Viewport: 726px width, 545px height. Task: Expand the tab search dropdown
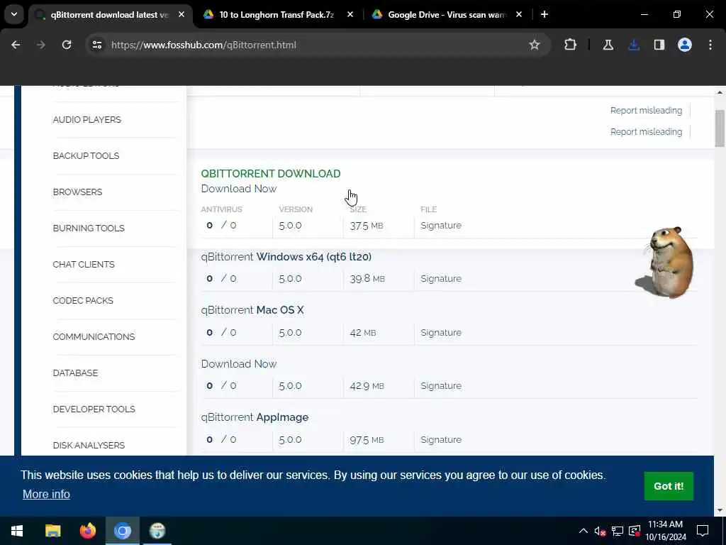14,14
